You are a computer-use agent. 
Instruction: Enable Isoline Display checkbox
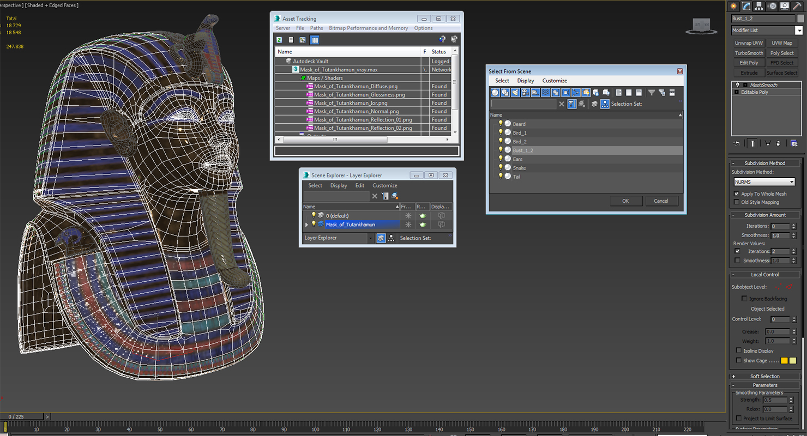coord(738,350)
